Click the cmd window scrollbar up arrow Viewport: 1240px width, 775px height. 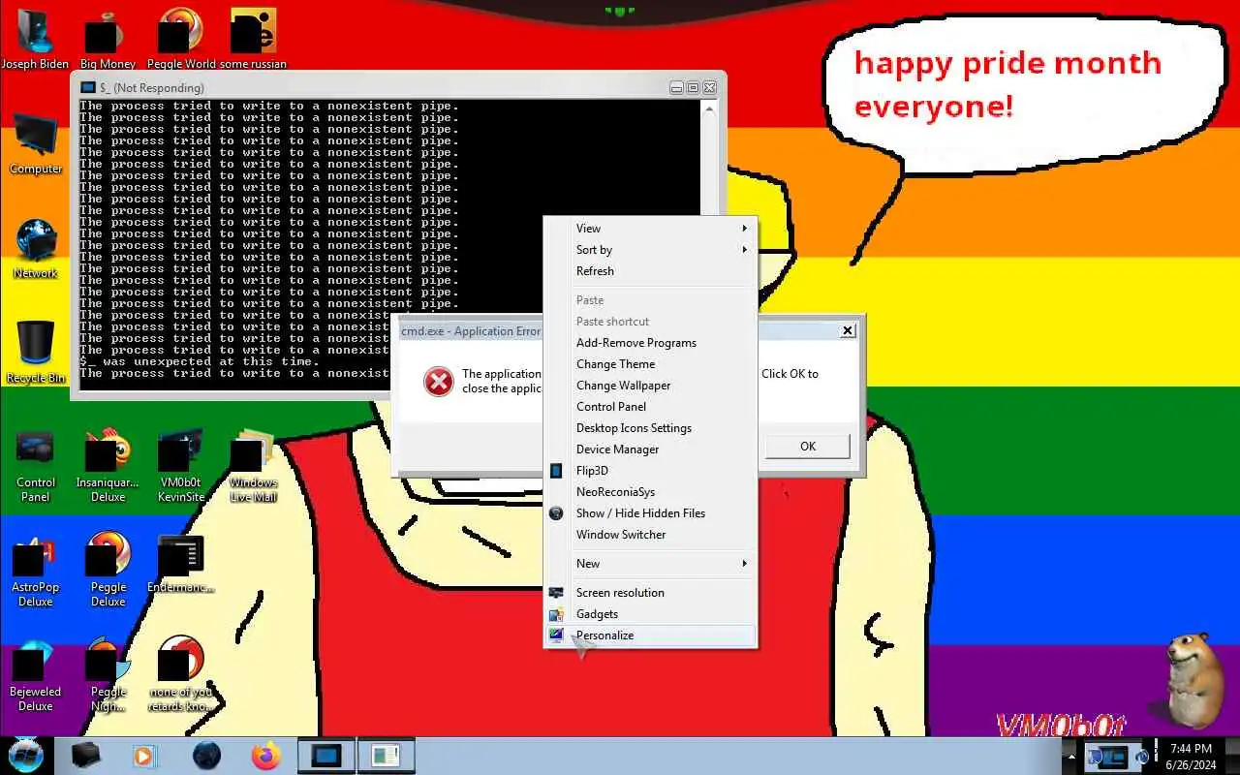pyautogui.click(x=708, y=108)
